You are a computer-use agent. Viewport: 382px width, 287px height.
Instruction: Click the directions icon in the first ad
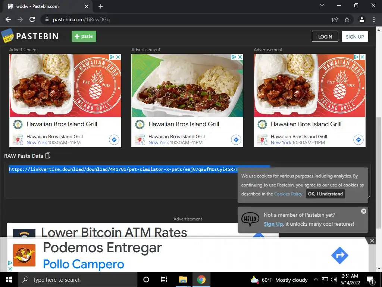pyautogui.click(x=114, y=140)
